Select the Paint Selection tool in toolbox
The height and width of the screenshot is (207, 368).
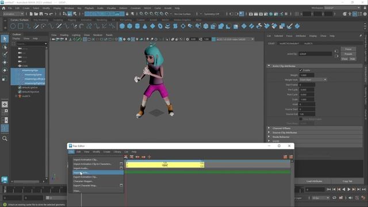(x=5, y=55)
